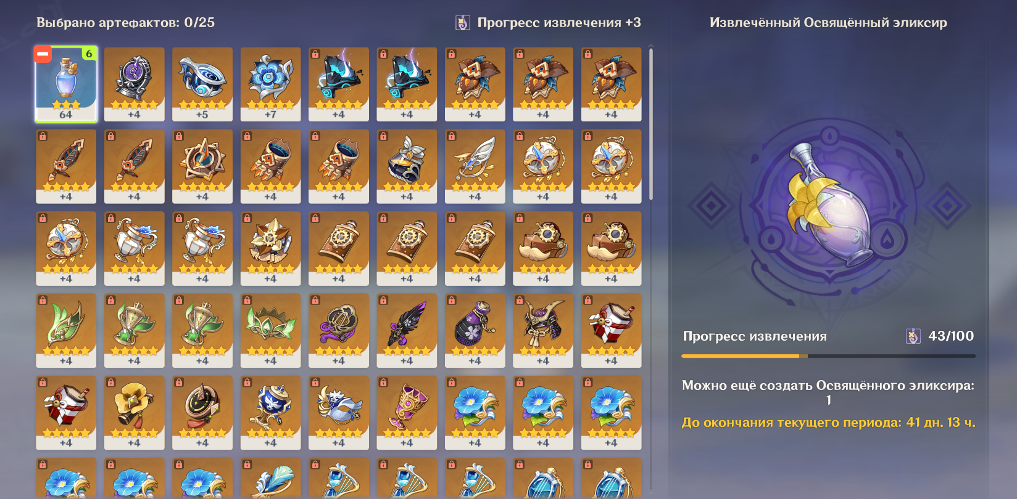The width and height of the screenshot is (1017, 499).
Task: Select the first blue morning glory flower artifact
Action: pos(475,413)
